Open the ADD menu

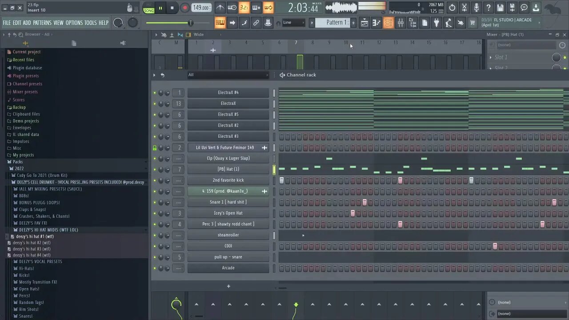pos(27,23)
